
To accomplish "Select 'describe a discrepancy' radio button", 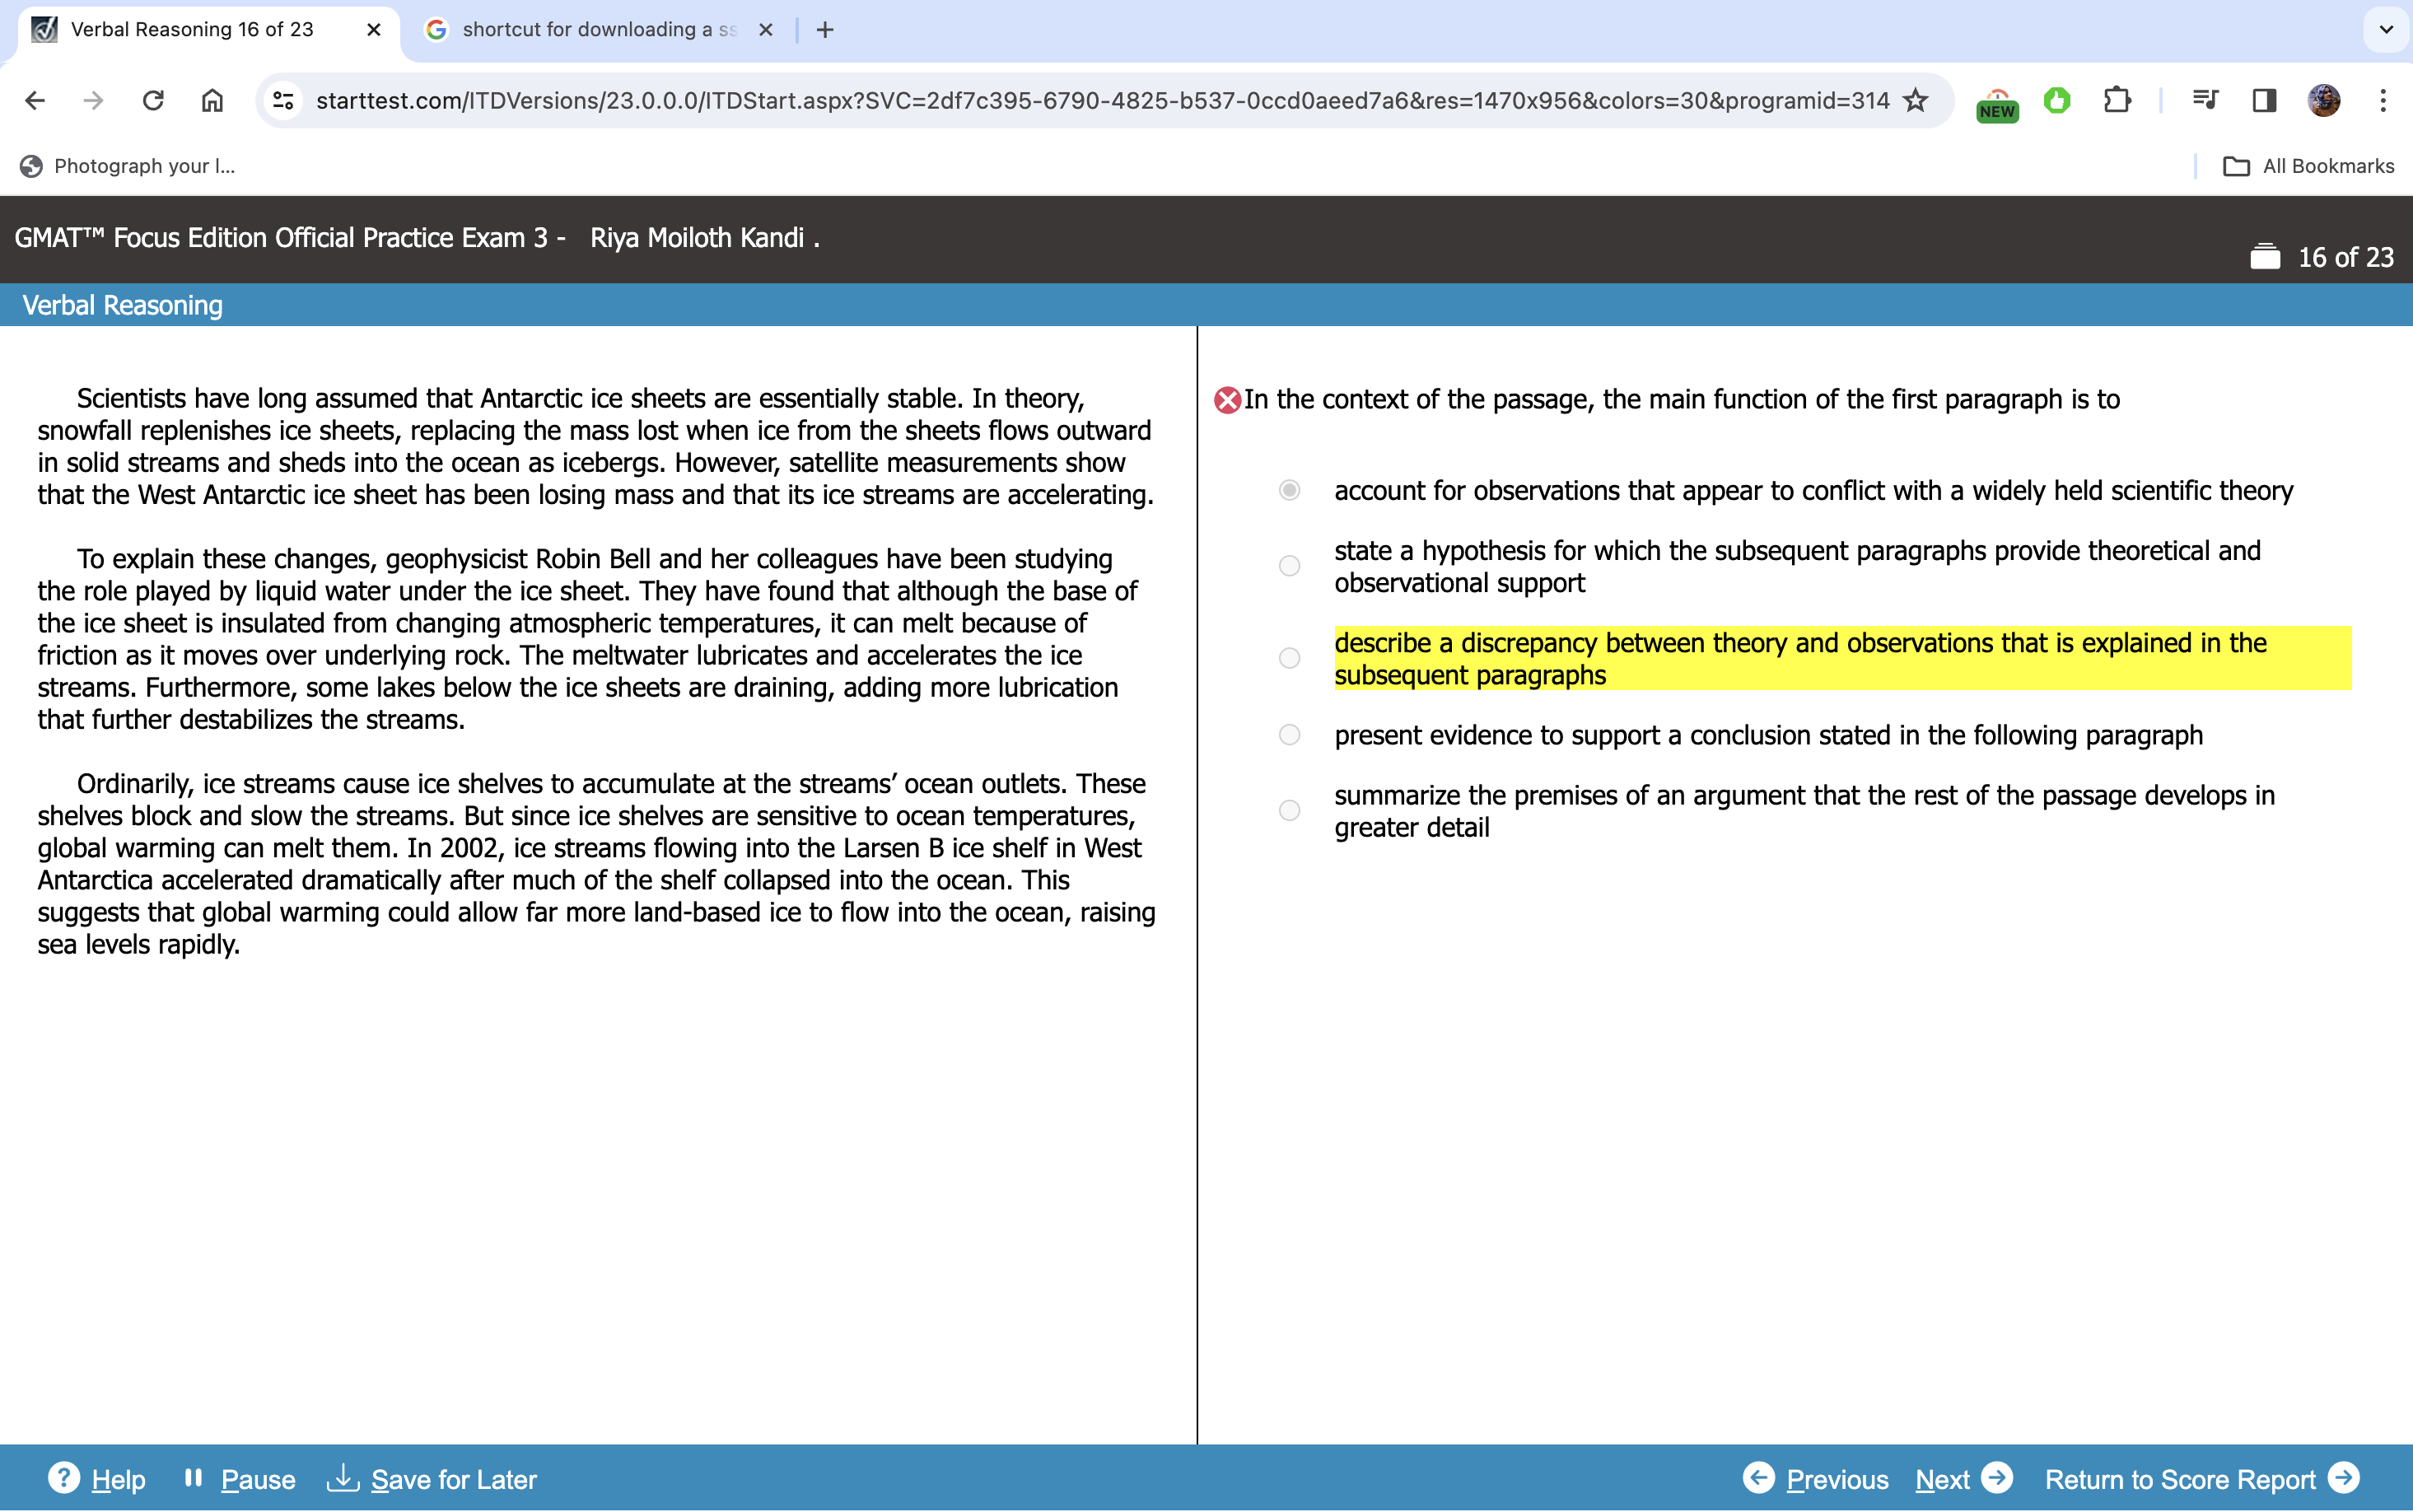I will 1289,658.
